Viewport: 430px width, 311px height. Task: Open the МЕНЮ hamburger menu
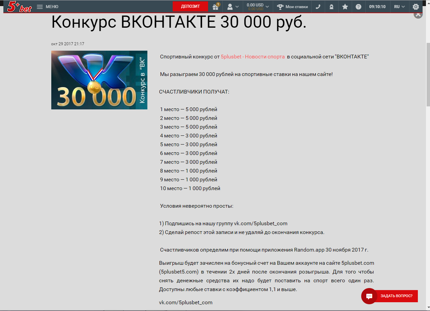pyautogui.click(x=48, y=7)
